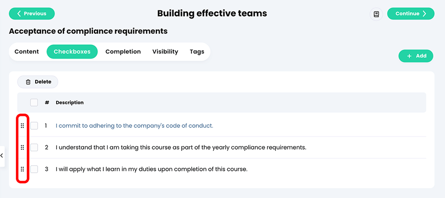Click drag handle for checkbox item 2
This screenshot has height=198, width=445.
pos(23,147)
